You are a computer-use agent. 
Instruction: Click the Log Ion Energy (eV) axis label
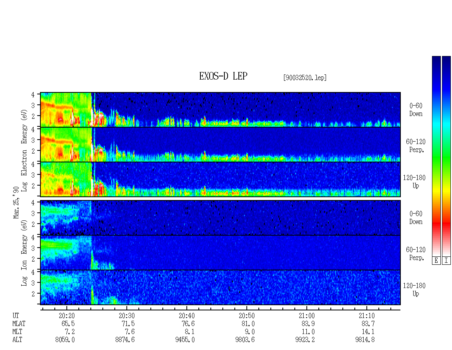pos(24,253)
